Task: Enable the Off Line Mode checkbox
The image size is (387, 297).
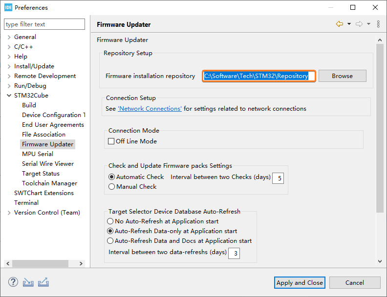Action: click(x=111, y=141)
